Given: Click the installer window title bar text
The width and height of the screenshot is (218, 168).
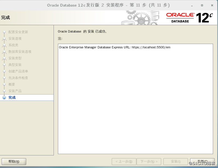Looking at the screenshot, I should pyautogui.click(x=108, y=5).
